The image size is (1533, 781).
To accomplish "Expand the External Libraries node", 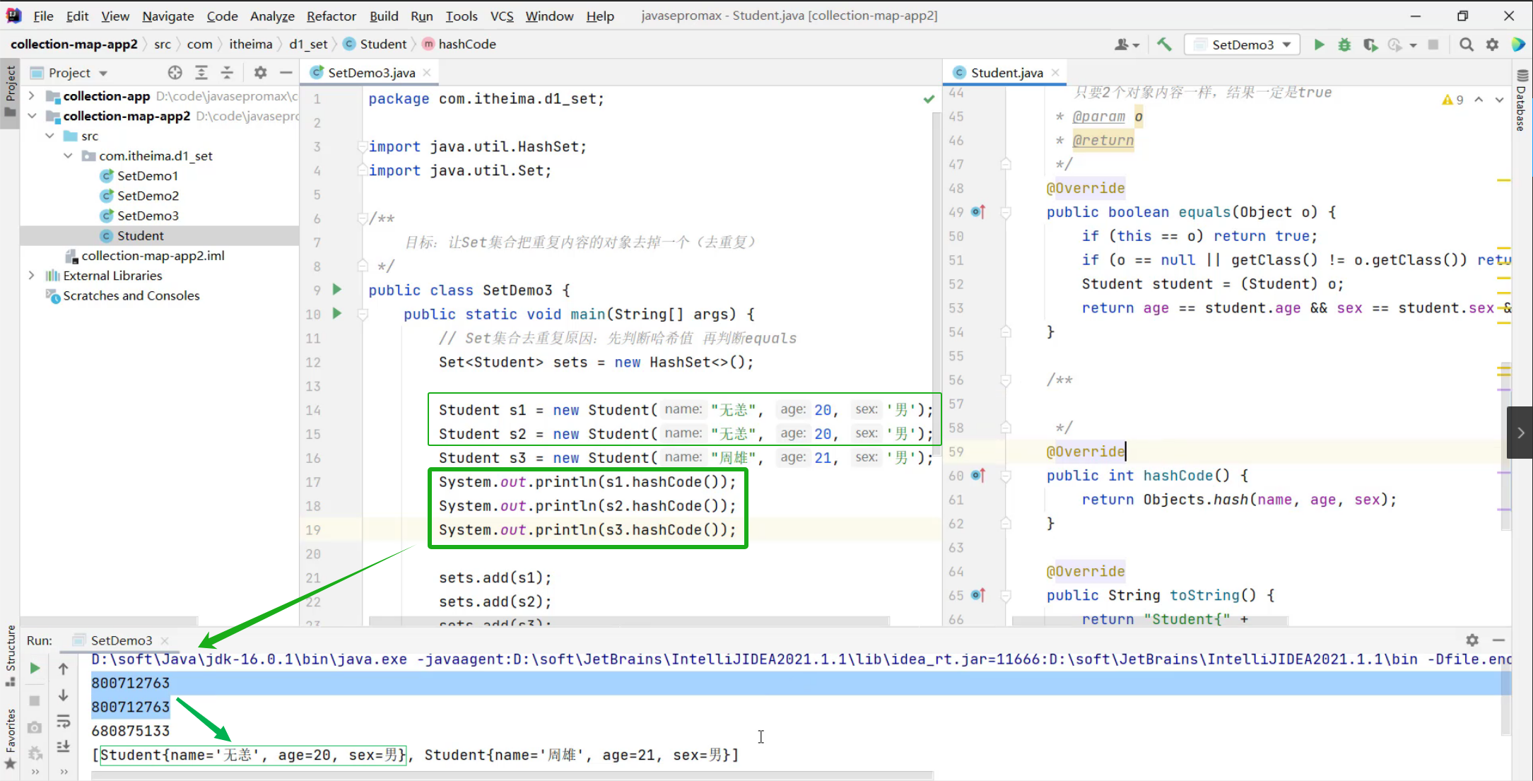I will 31,276.
